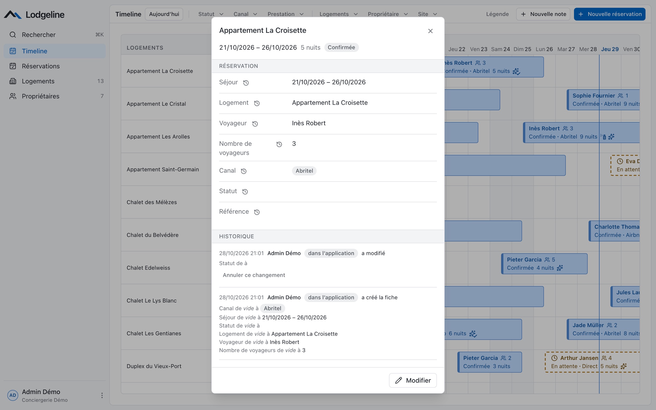The width and height of the screenshot is (656, 410).
Task: Click the Rechercher search field
Action: coord(54,35)
